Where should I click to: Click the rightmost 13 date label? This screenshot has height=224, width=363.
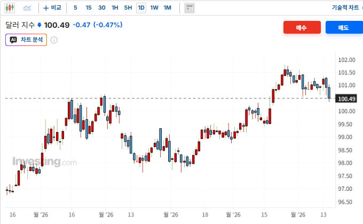point(323,215)
